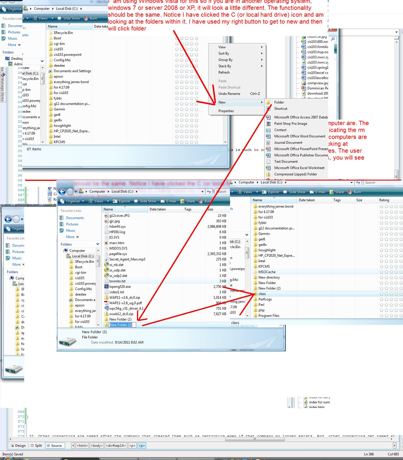Image resolution: width=403 pixels, height=460 pixels.
Task: Open address bar dropdown in right Explorer window
Action: pos(351,183)
